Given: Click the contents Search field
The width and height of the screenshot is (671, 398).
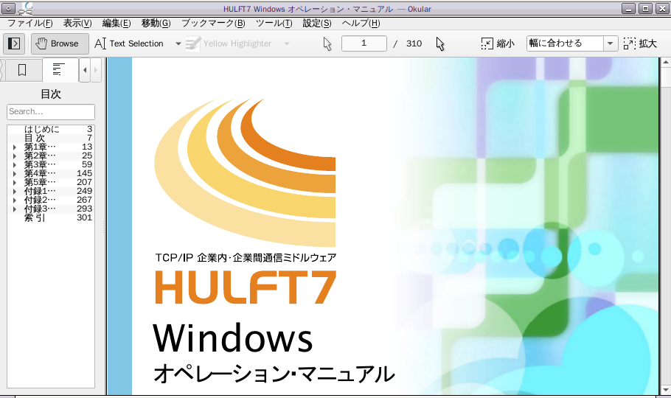Looking at the screenshot, I should click(50, 112).
